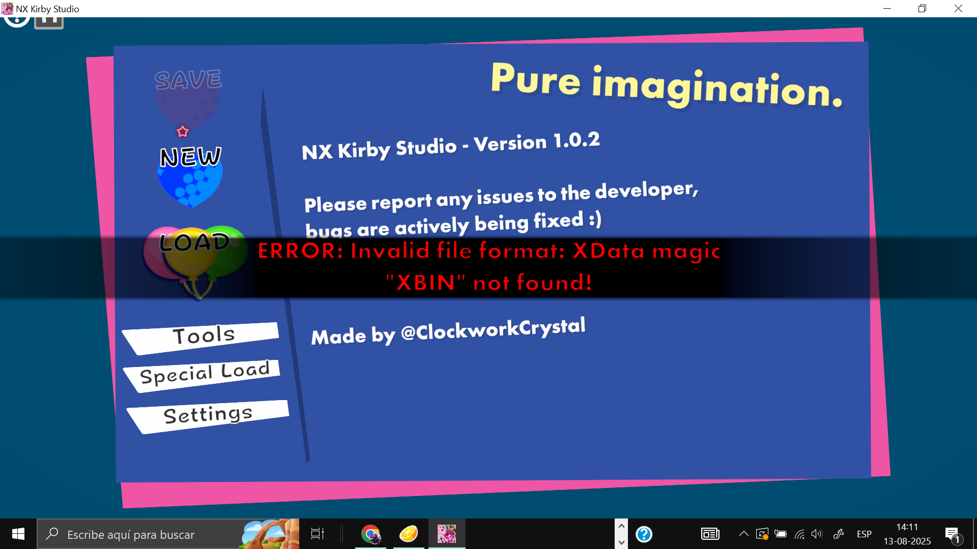The width and height of the screenshot is (977, 549).
Task: Click 'NX Kirby Studio - Version 1.0.2' text
Action: [451, 145]
